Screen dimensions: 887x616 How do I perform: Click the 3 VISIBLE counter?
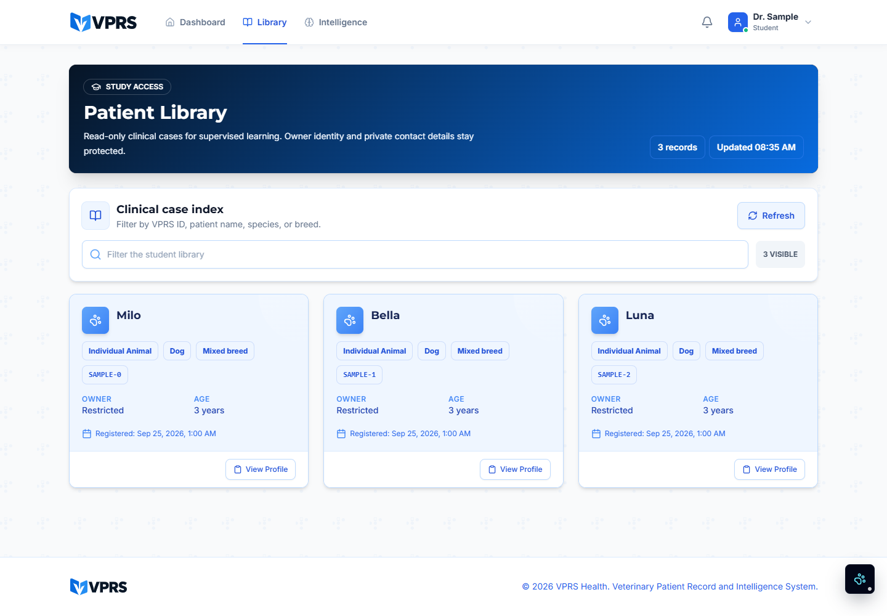pos(780,254)
